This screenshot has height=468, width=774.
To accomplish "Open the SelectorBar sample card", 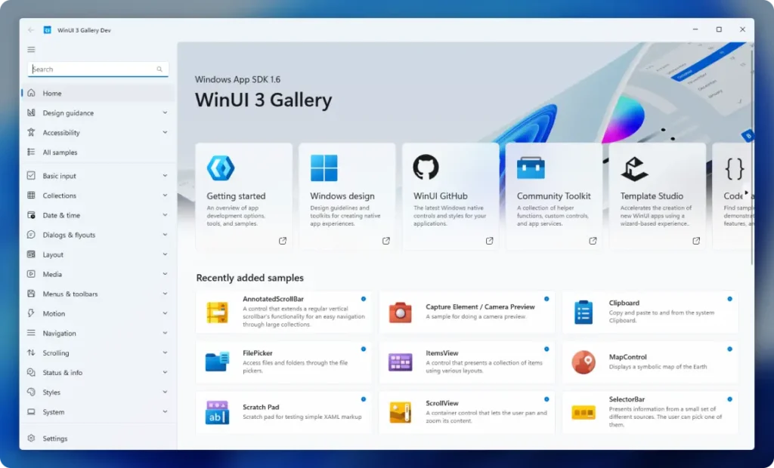I will pyautogui.click(x=650, y=412).
